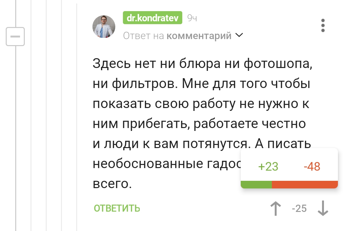Open the three-dot comment options menu

[323, 25]
